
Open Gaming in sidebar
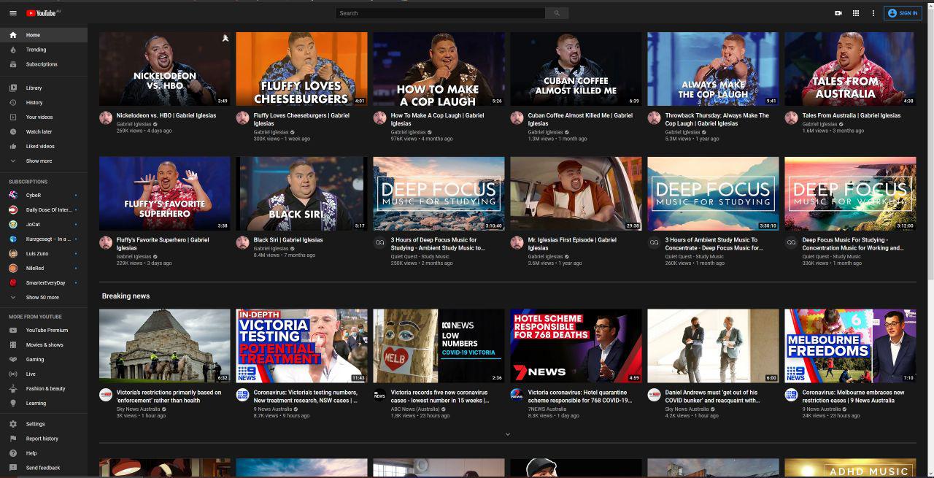point(44,359)
